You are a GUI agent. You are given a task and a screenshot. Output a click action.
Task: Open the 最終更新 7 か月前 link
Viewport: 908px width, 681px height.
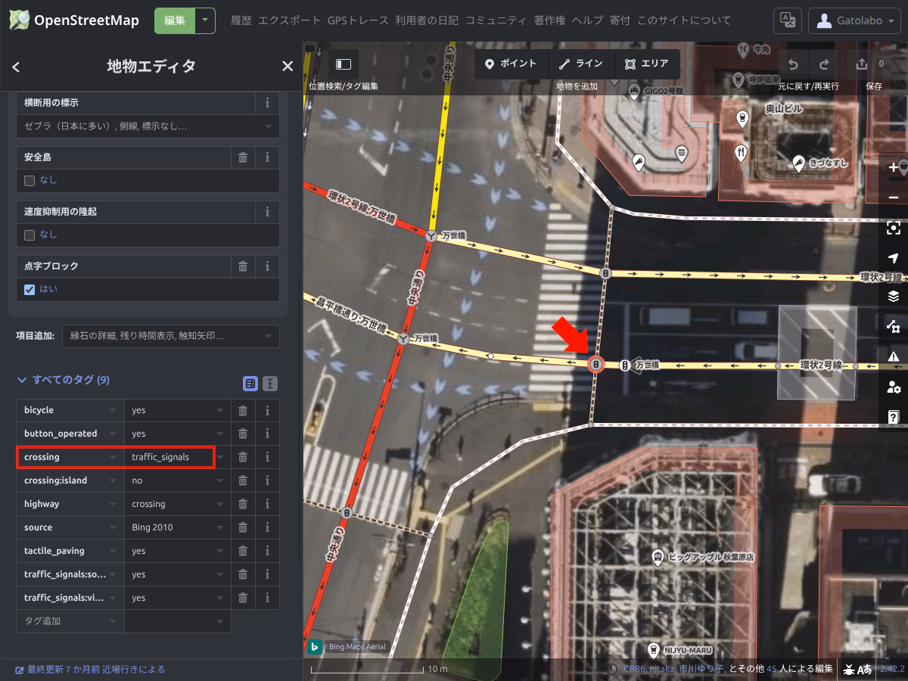(x=90, y=670)
